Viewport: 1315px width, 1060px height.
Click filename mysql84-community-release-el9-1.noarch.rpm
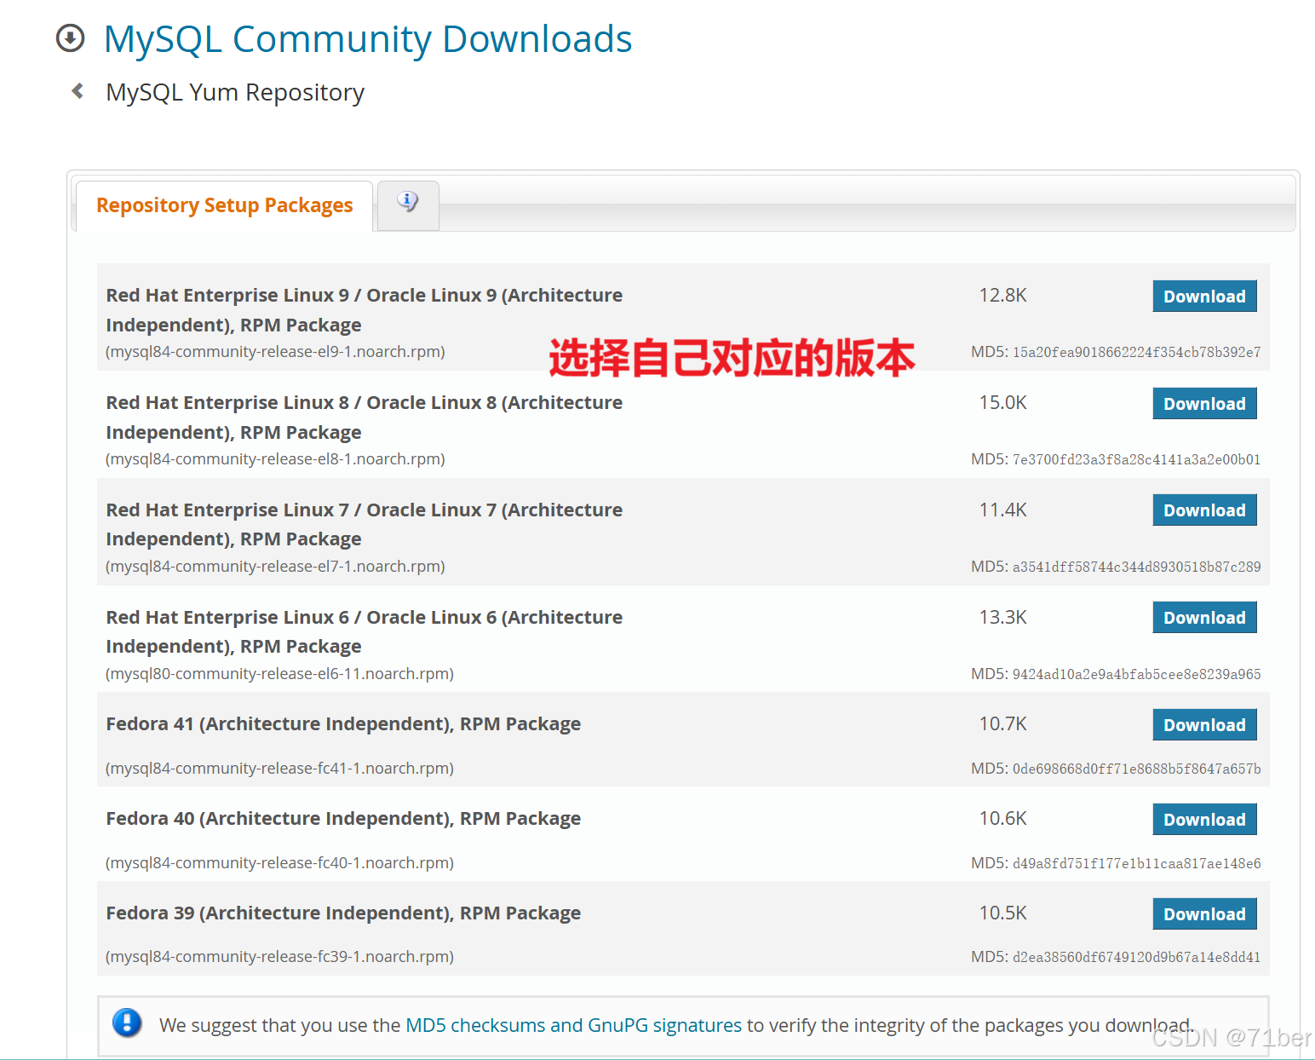coord(275,352)
